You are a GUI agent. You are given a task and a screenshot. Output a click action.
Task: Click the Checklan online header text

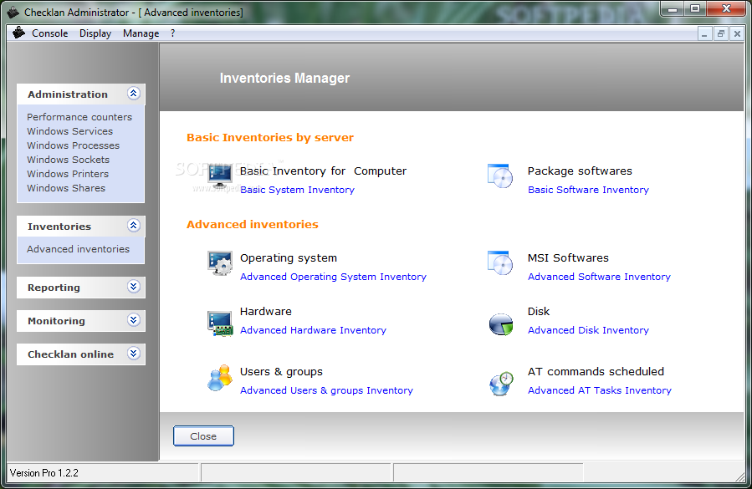click(70, 354)
